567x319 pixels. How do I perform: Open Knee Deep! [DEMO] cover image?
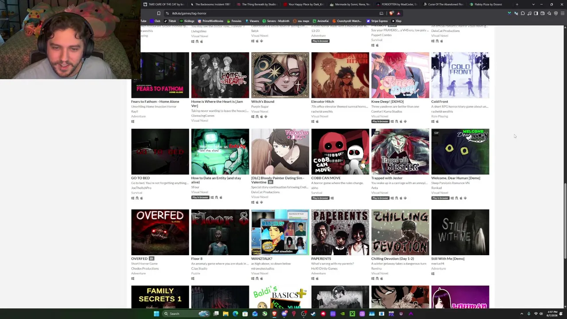point(400,75)
